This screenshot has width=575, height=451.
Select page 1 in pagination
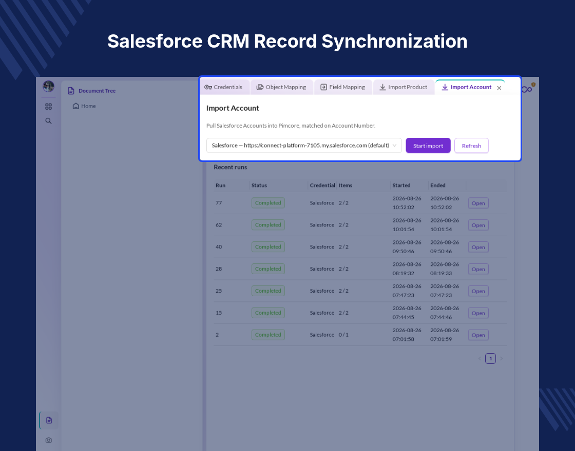click(490, 358)
